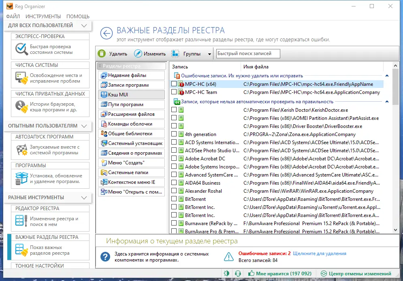Image resolution: width=403 pixels, height=281 pixels.
Task: Collapse the Ошибочные записи group arrow
Action: click(x=387, y=76)
